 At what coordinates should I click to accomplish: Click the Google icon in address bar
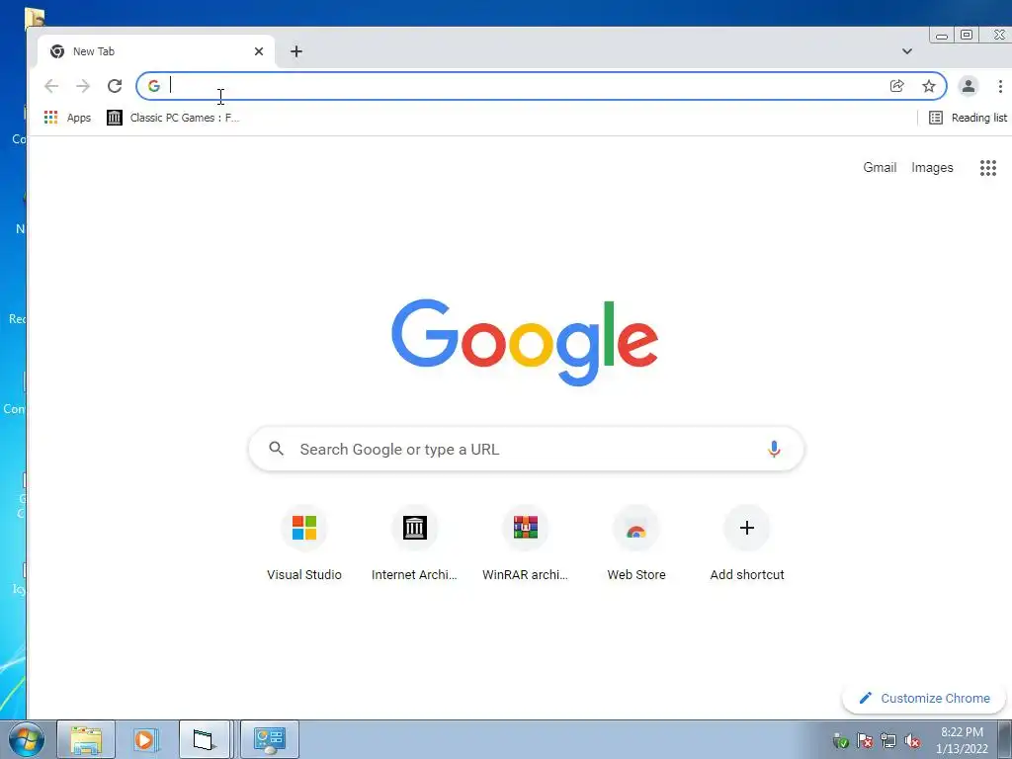(153, 86)
